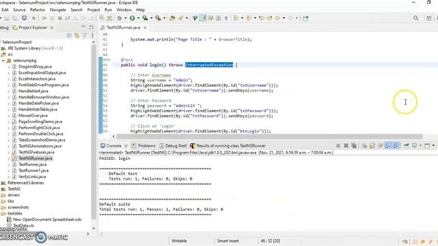Open the Back history dropdown arrow
The height and width of the screenshot is (246, 438).
tap(283, 18)
